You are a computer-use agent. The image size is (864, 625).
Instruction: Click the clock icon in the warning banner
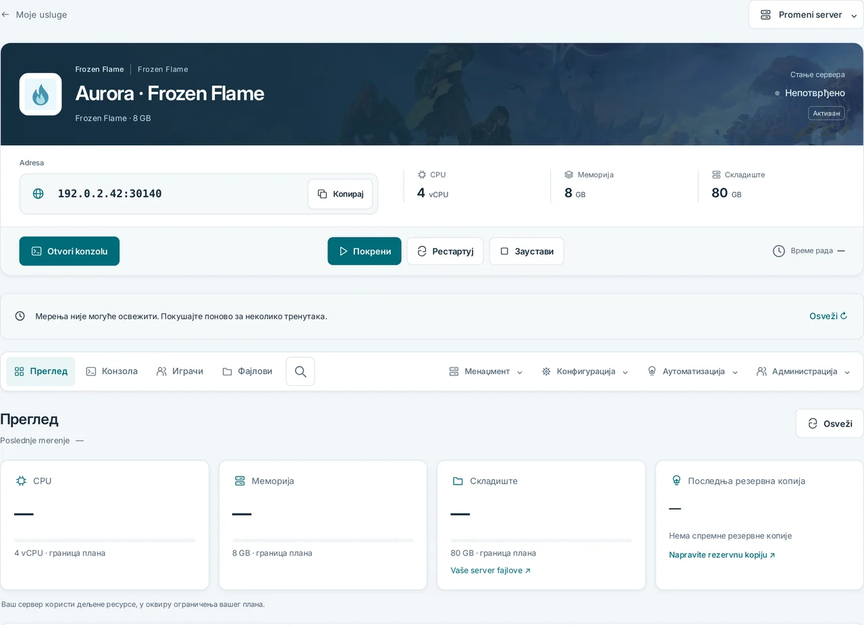click(x=20, y=316)
